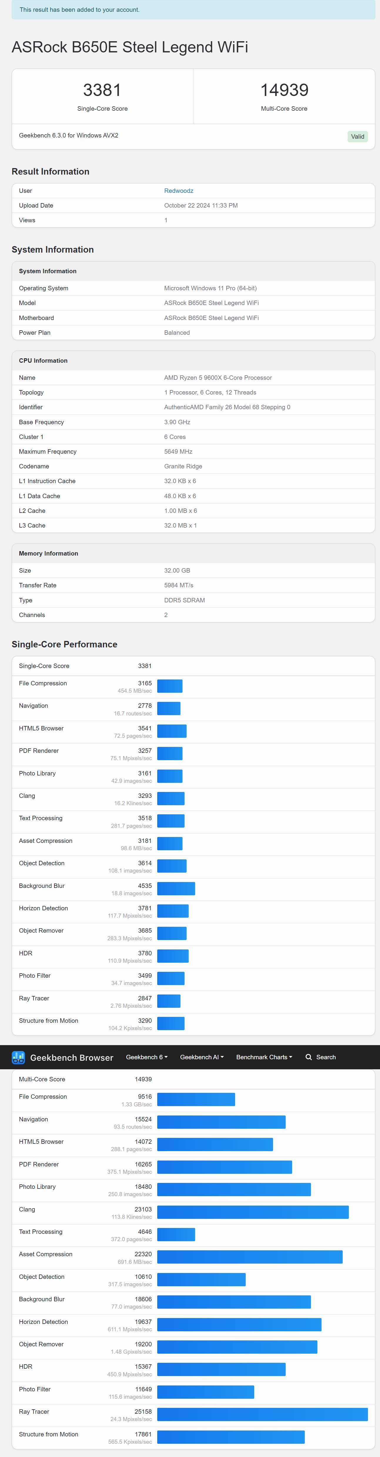Click the Single-Core Score value 3381

(102, 90)
